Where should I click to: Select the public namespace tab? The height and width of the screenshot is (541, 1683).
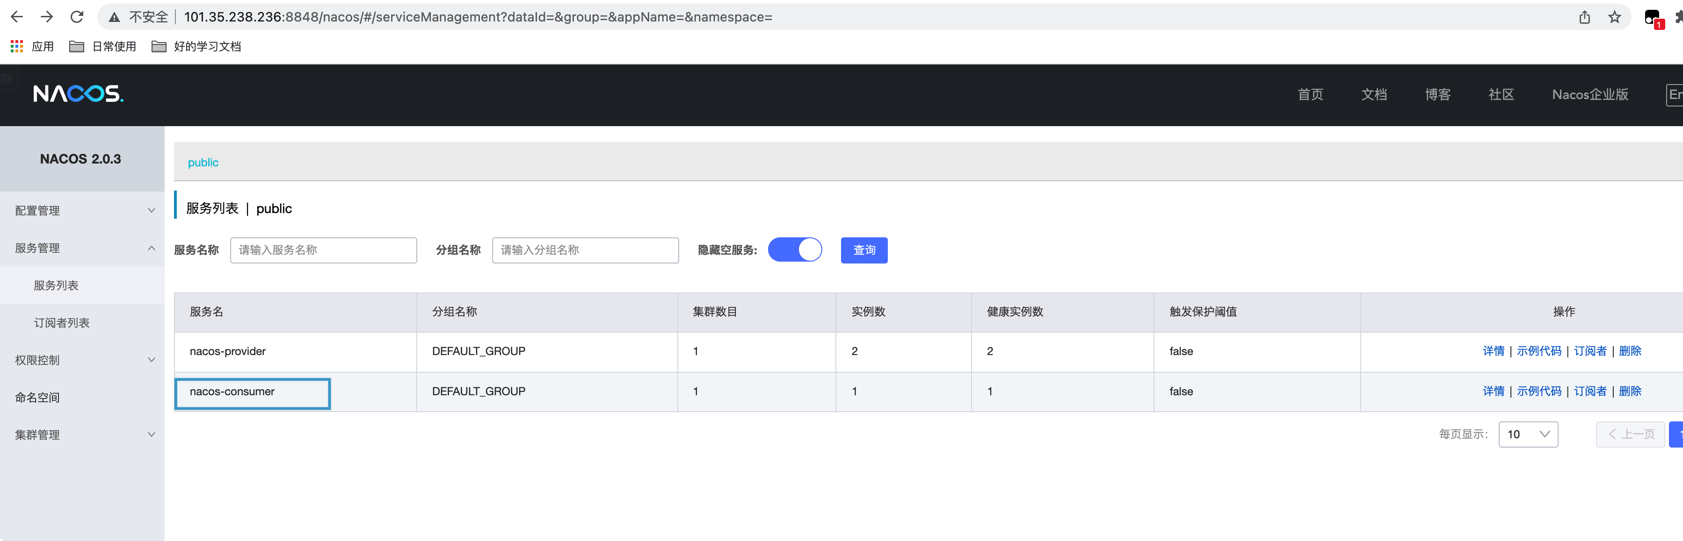[203, 163]
